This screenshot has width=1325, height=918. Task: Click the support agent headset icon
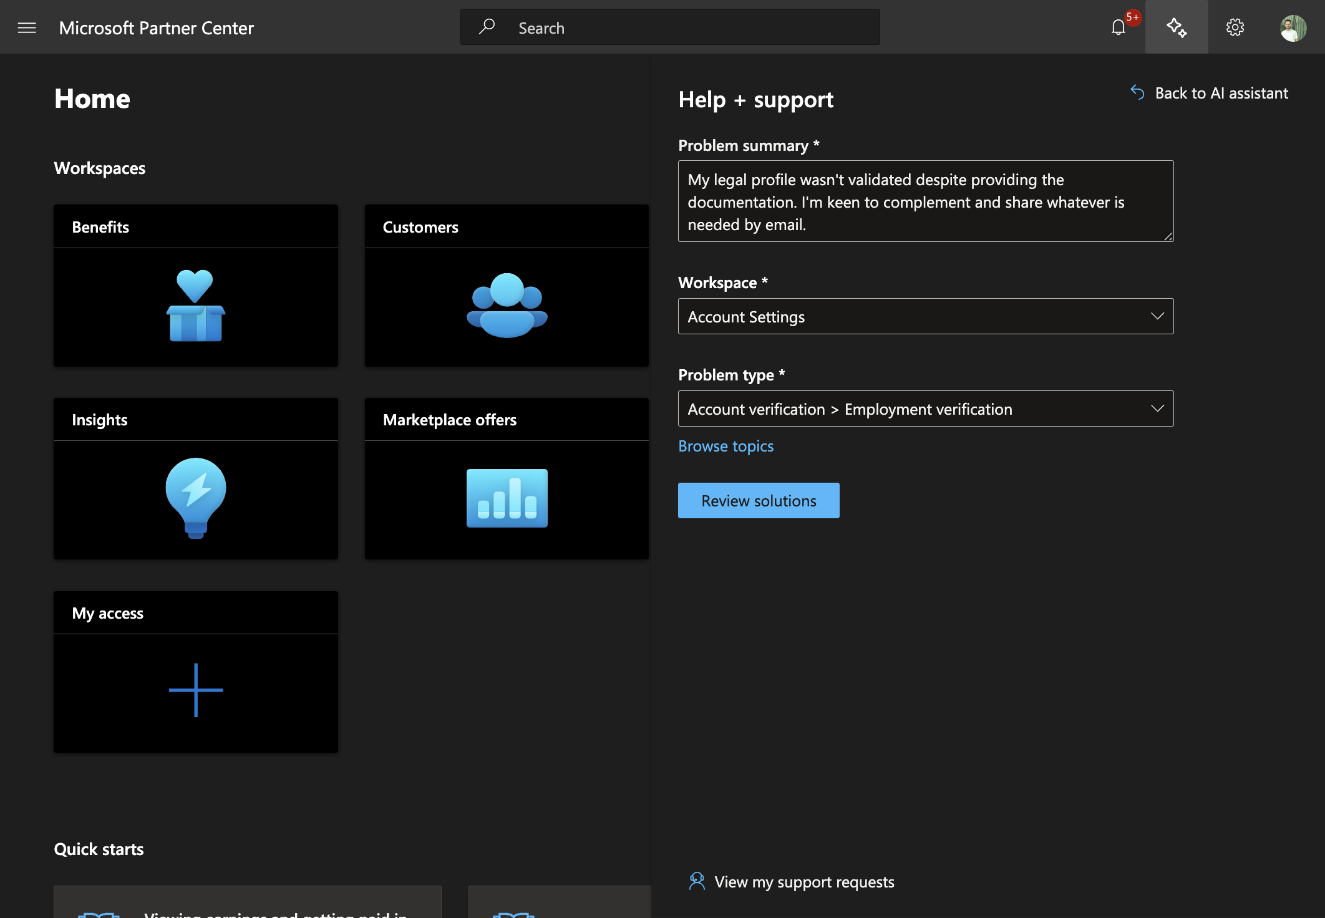tap(697, 881)
